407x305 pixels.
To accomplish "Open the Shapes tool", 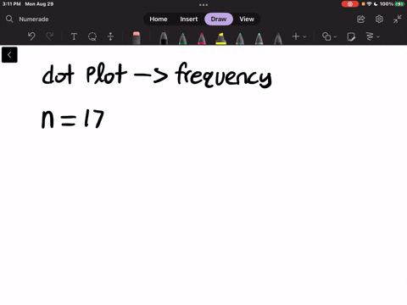I will coord(326,36).
